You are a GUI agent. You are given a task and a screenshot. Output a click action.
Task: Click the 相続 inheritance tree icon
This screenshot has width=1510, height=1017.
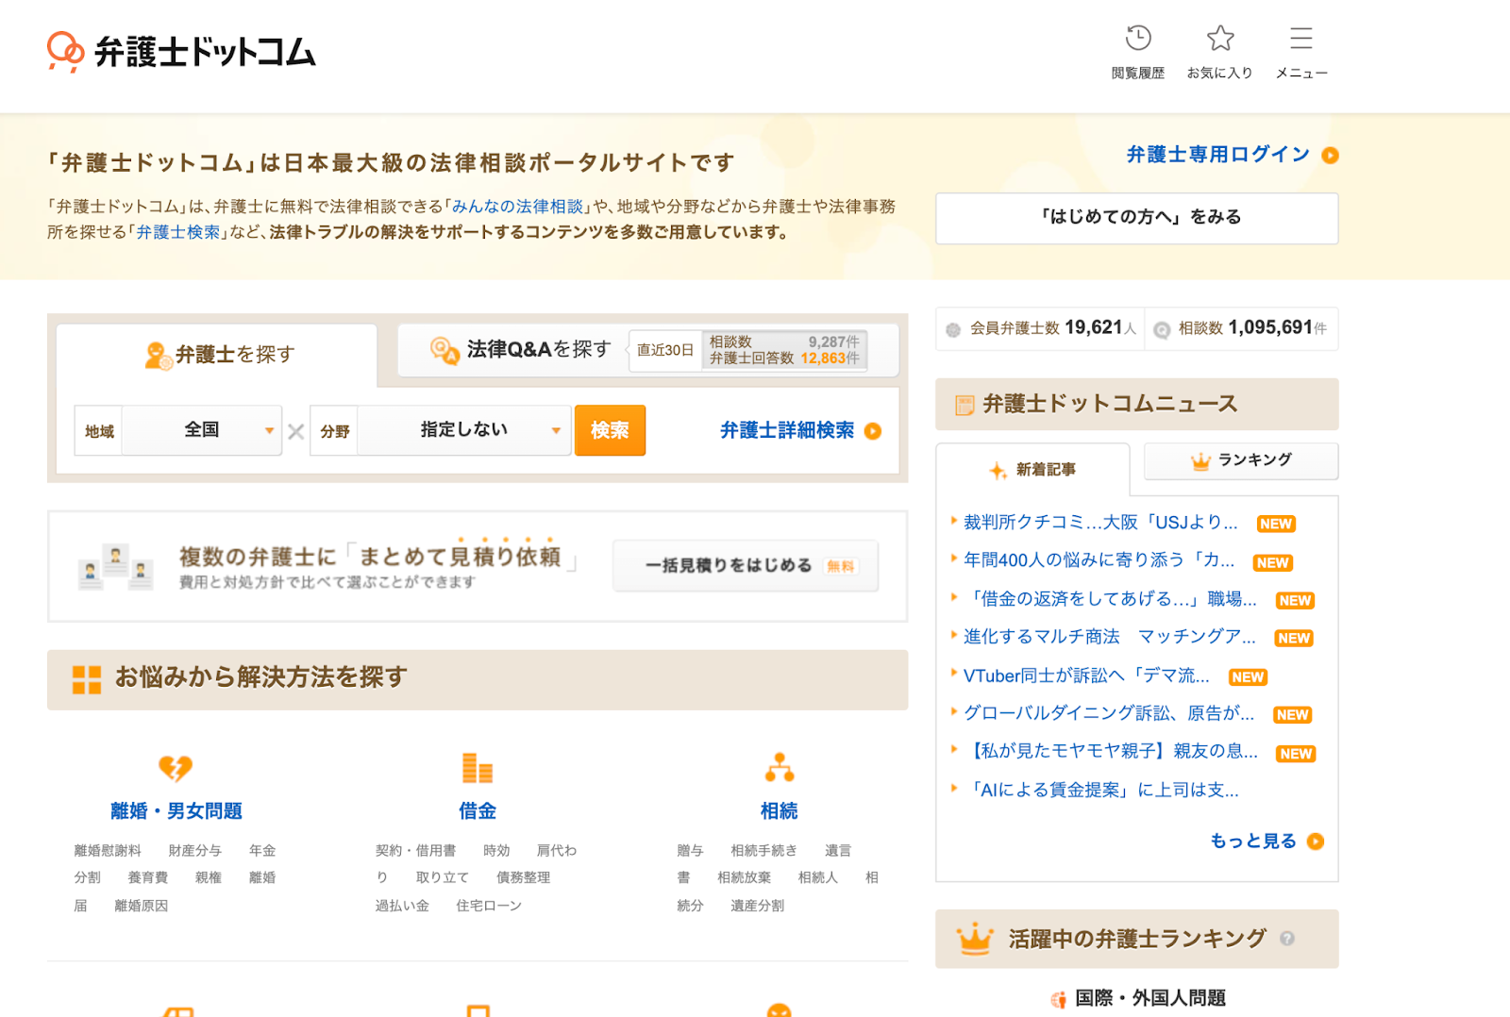pos(780,768)
